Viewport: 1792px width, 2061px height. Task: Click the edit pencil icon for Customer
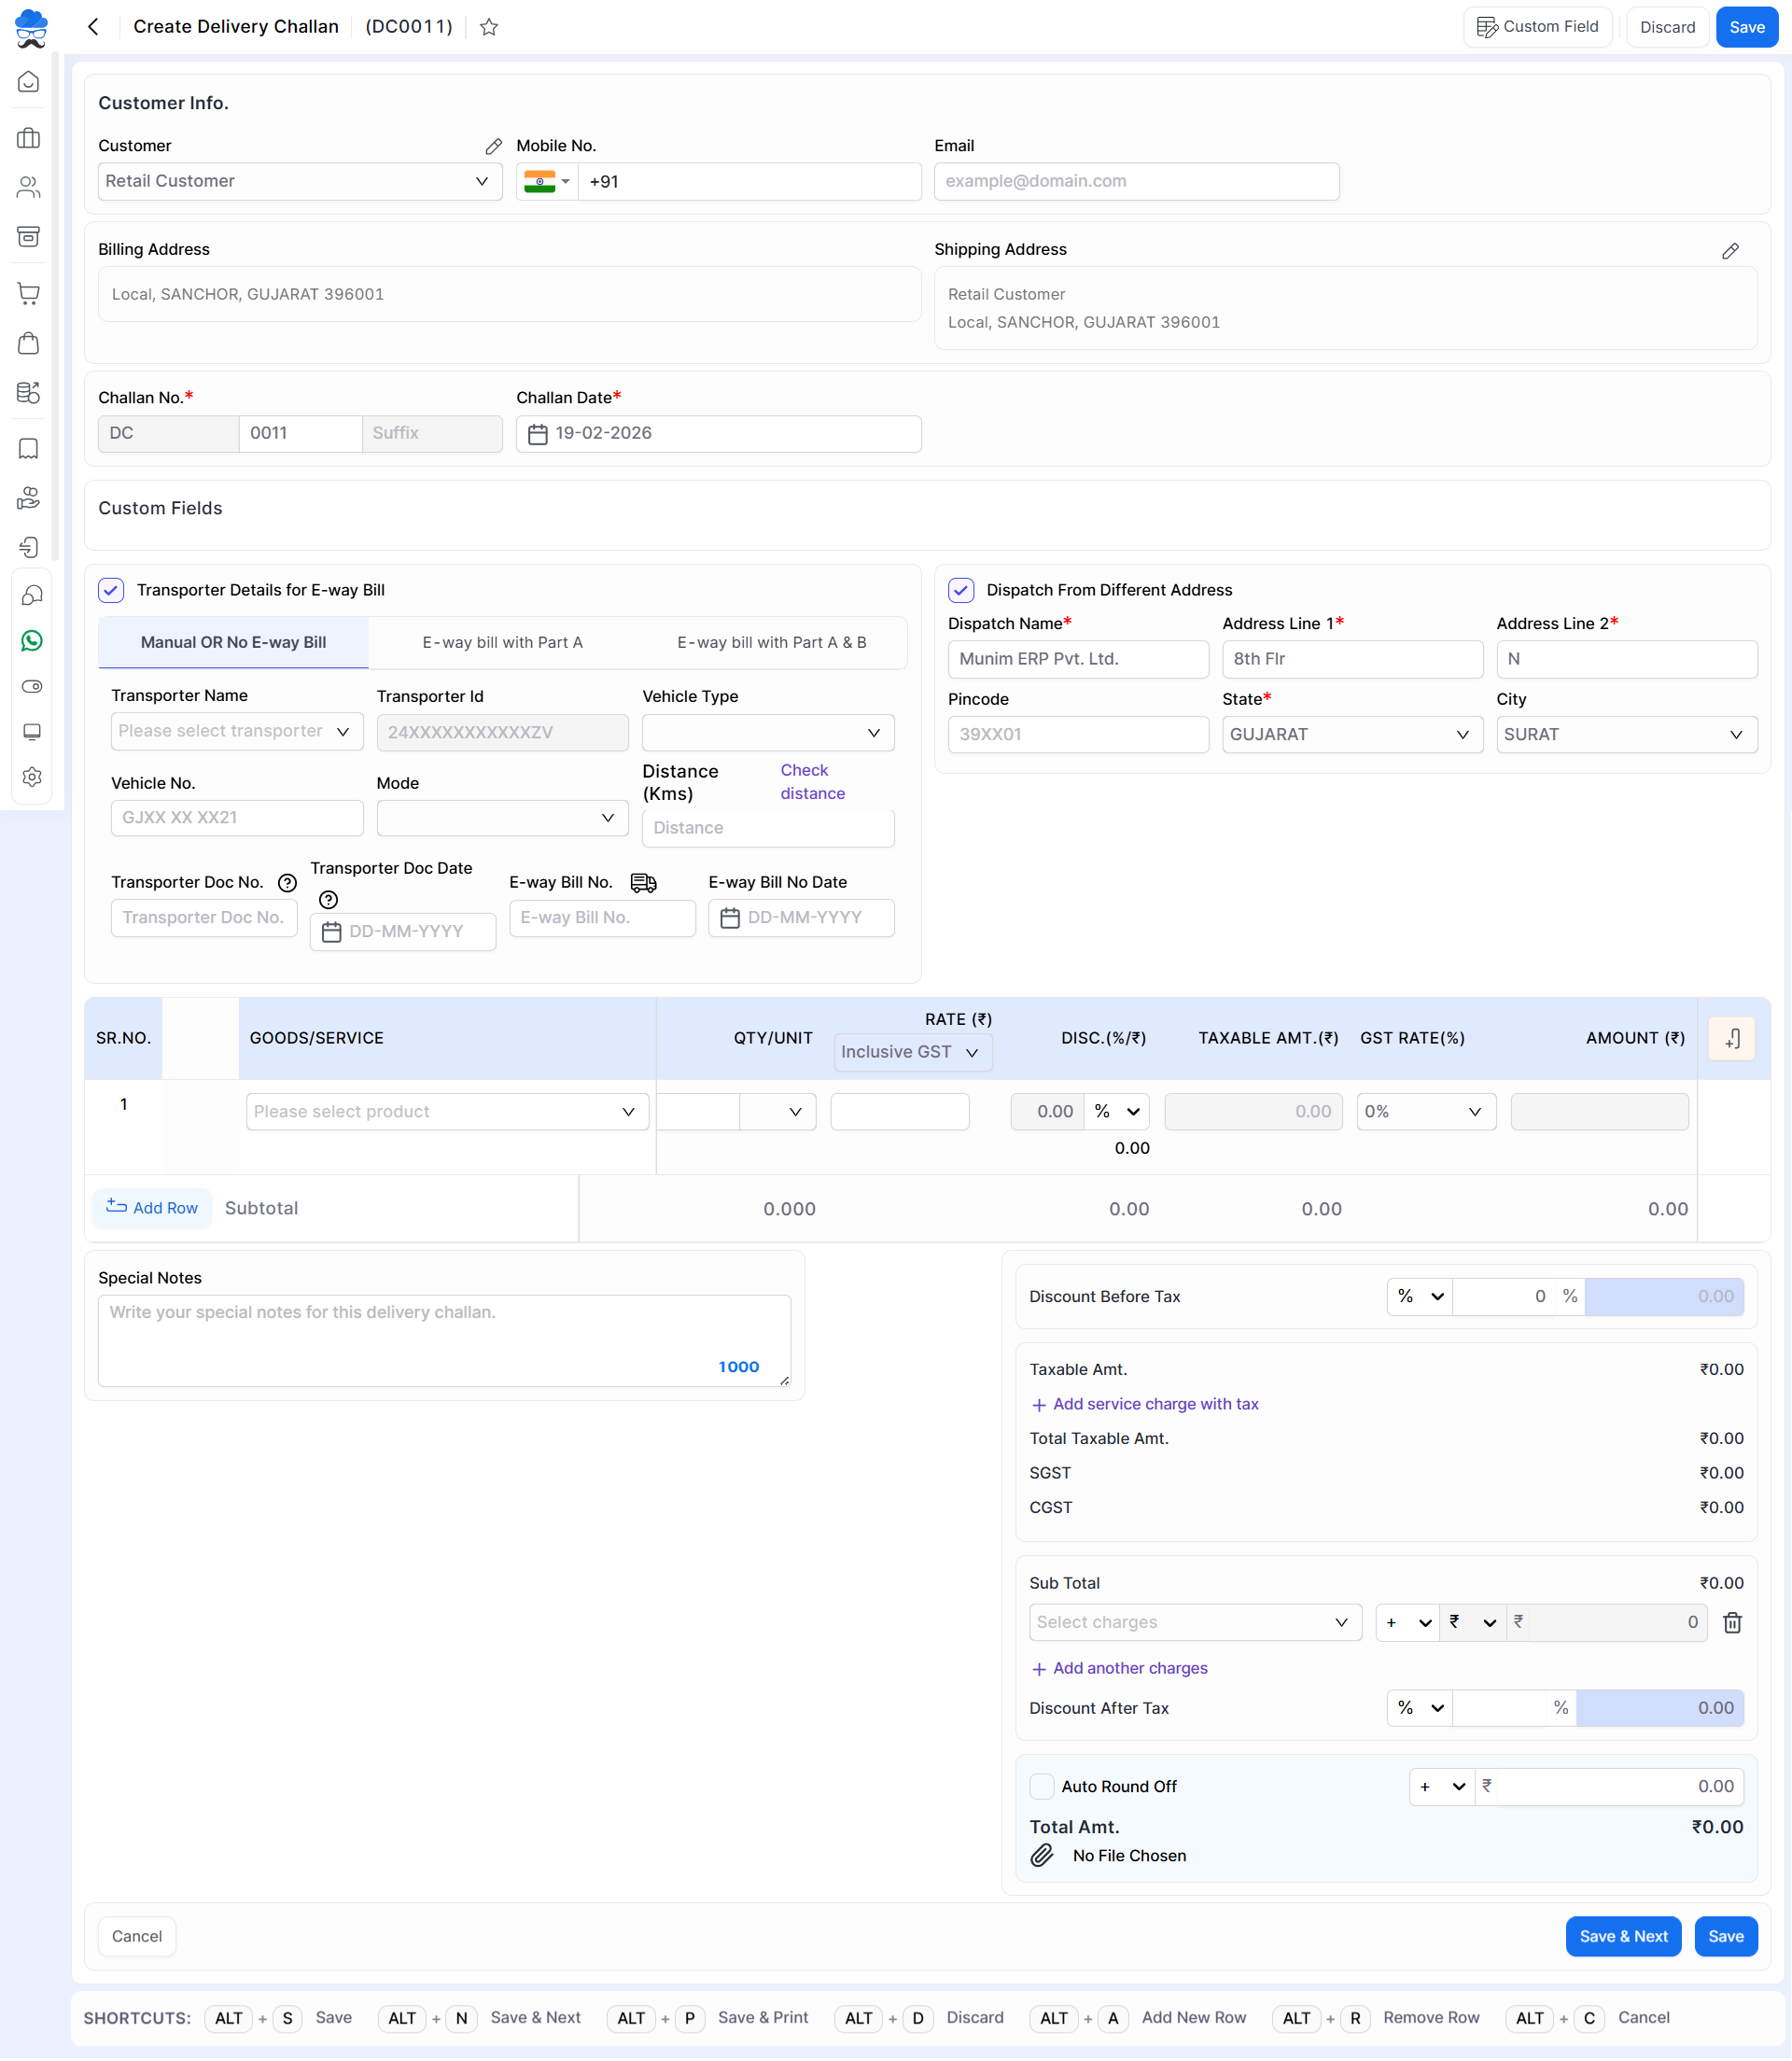pos(493,146)
